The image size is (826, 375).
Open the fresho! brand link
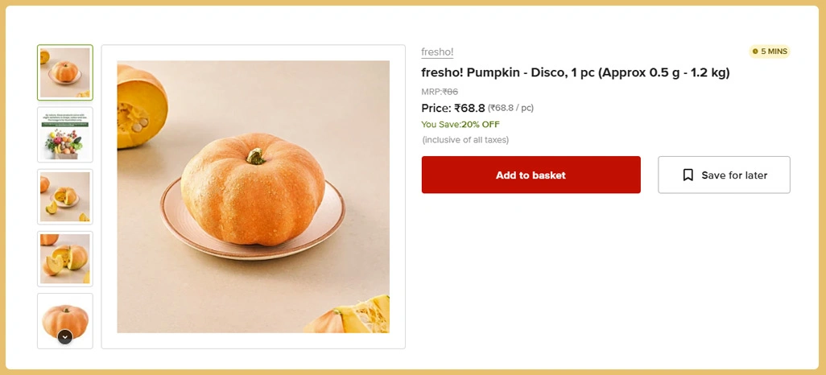pyautogui.click(x=437, y=52)
